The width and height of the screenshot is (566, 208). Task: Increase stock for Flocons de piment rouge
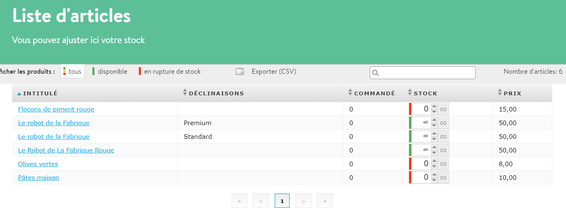pyautogui.click(x=434, y=106)
